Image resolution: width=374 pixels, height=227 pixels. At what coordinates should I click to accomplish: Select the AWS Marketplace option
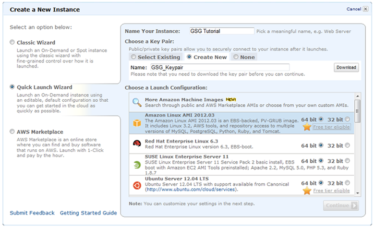pos(12,131)
